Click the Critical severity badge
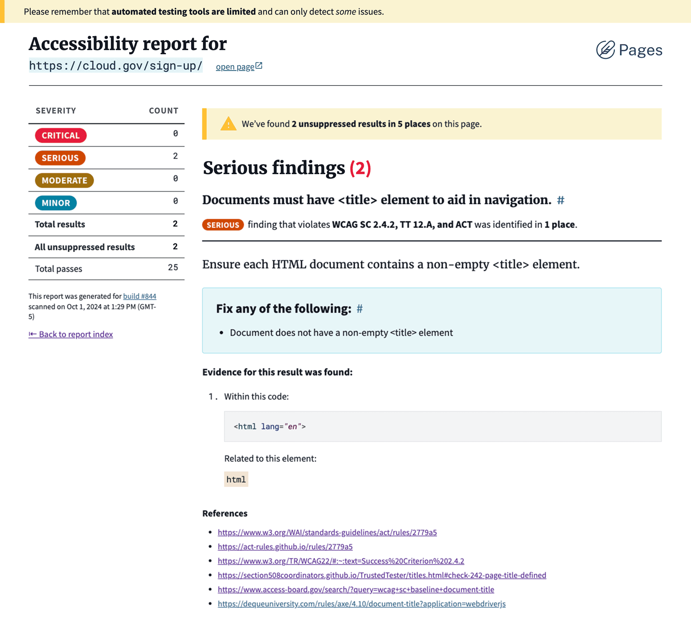Viewport: 691px width, 626px height. coord(61,135)
